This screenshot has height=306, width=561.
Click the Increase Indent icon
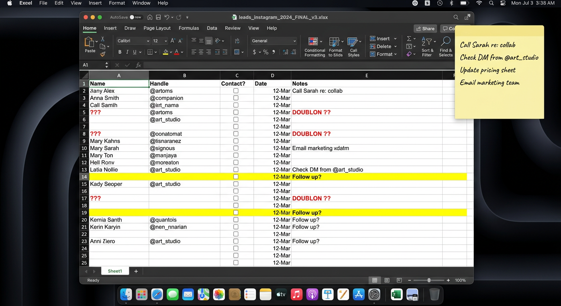pos(225,52)
